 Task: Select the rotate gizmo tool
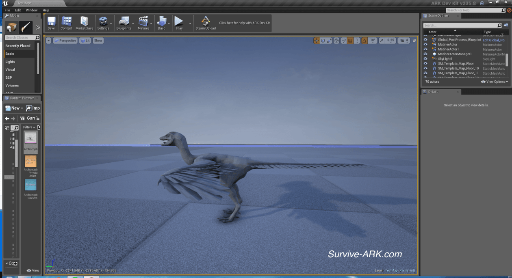click(x=323, y=41)
